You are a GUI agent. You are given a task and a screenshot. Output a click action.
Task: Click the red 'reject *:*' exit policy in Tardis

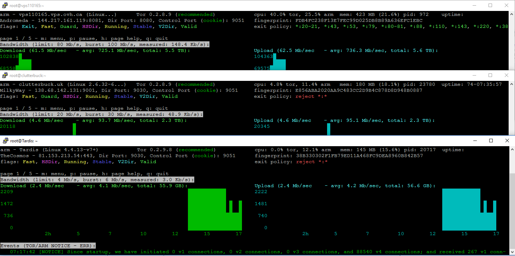312,162
